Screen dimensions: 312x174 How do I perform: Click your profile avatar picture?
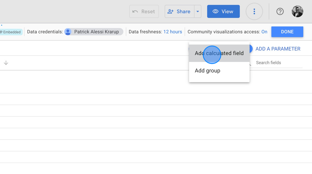point(297,11)
